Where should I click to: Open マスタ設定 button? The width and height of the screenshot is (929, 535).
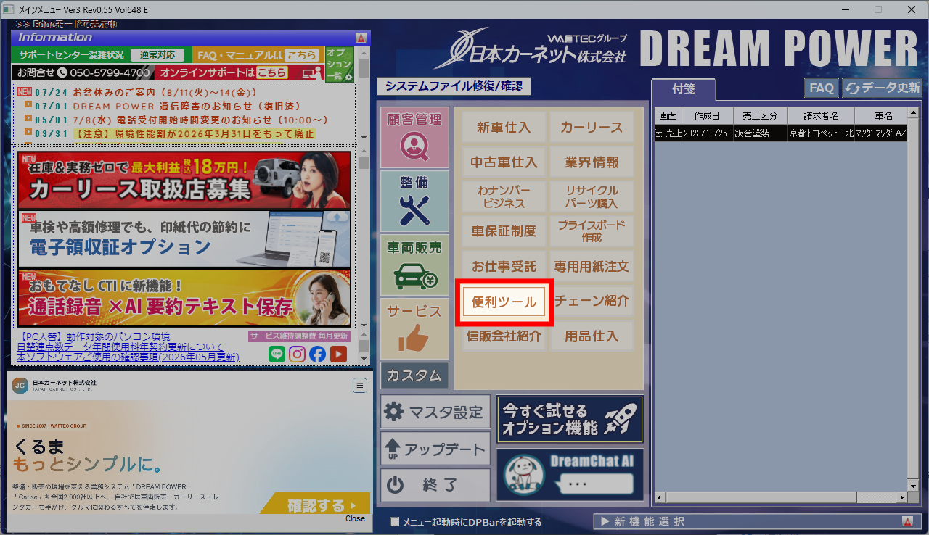click(x=435, y=412)
